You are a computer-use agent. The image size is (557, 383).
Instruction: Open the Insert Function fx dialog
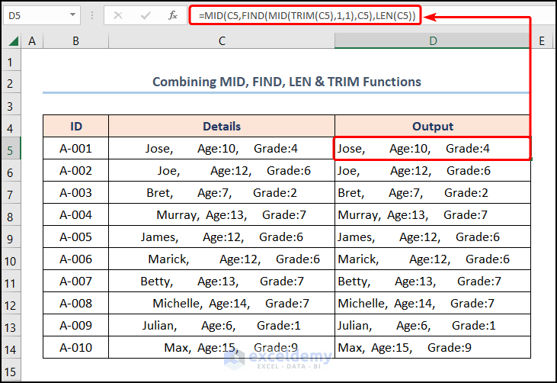tap(173, 15)
